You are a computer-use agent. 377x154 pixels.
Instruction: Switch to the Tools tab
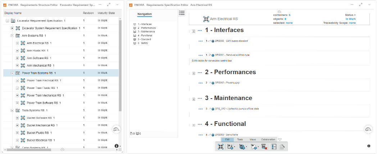(240, 140)
